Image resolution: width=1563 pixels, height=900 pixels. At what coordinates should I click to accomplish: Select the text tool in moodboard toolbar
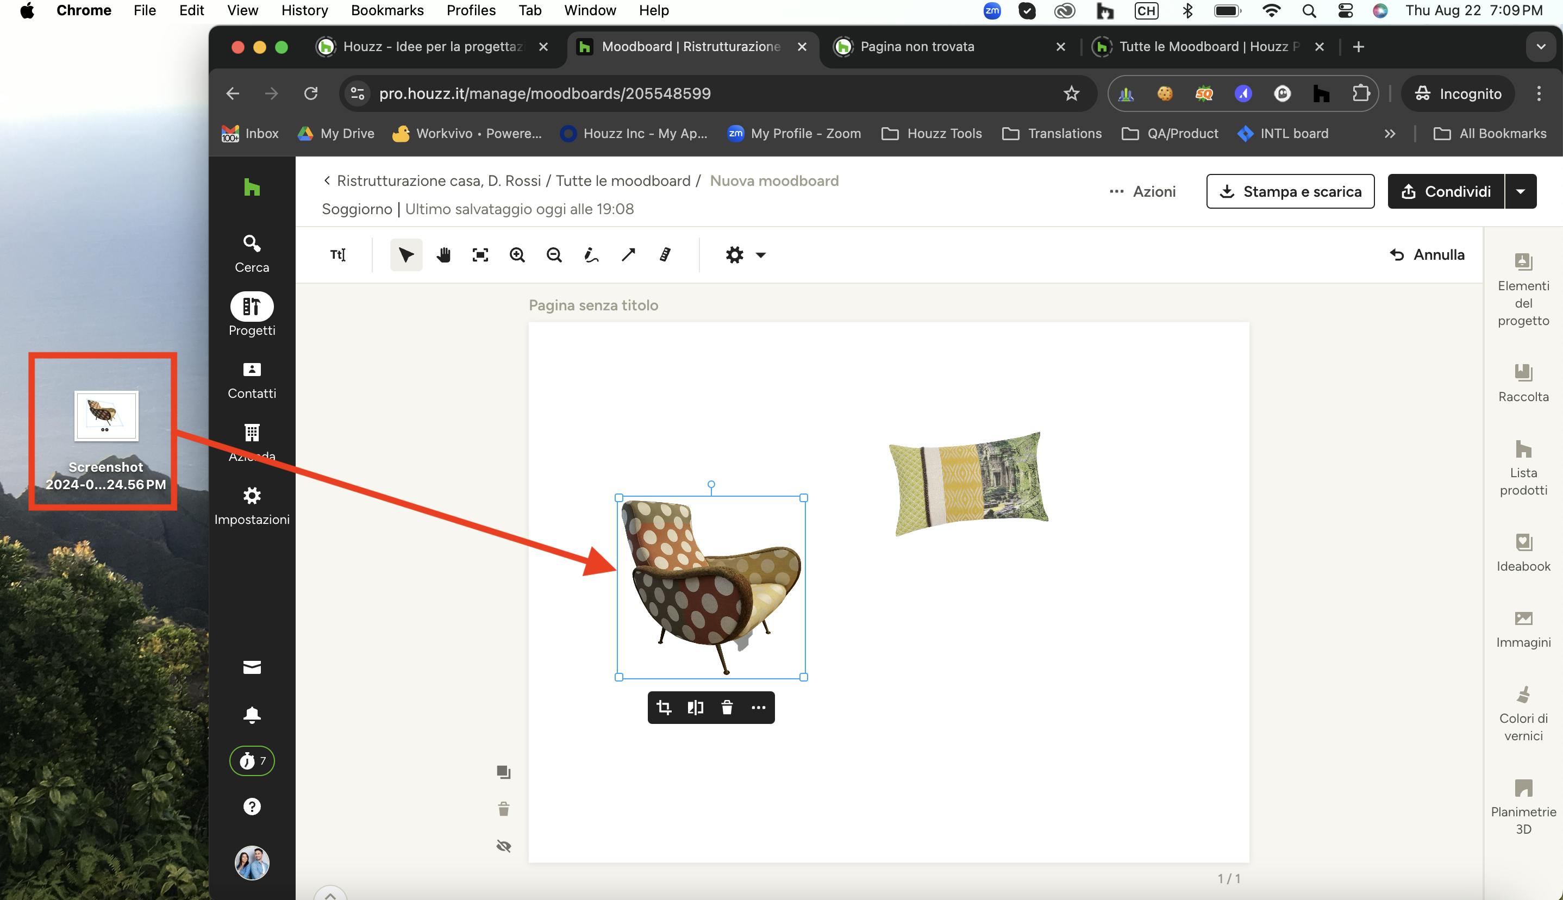point(337,255)
